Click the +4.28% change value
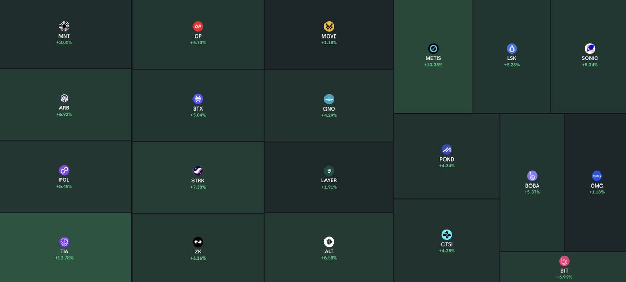 447,251
